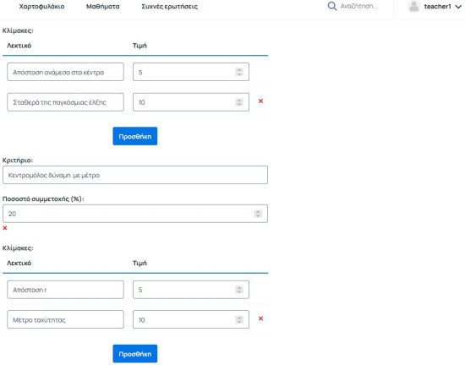The image size is (465, 370).
Task: Open the teacher1 user avatar icon
Action: pyautogui.click(x=413, y=6)
